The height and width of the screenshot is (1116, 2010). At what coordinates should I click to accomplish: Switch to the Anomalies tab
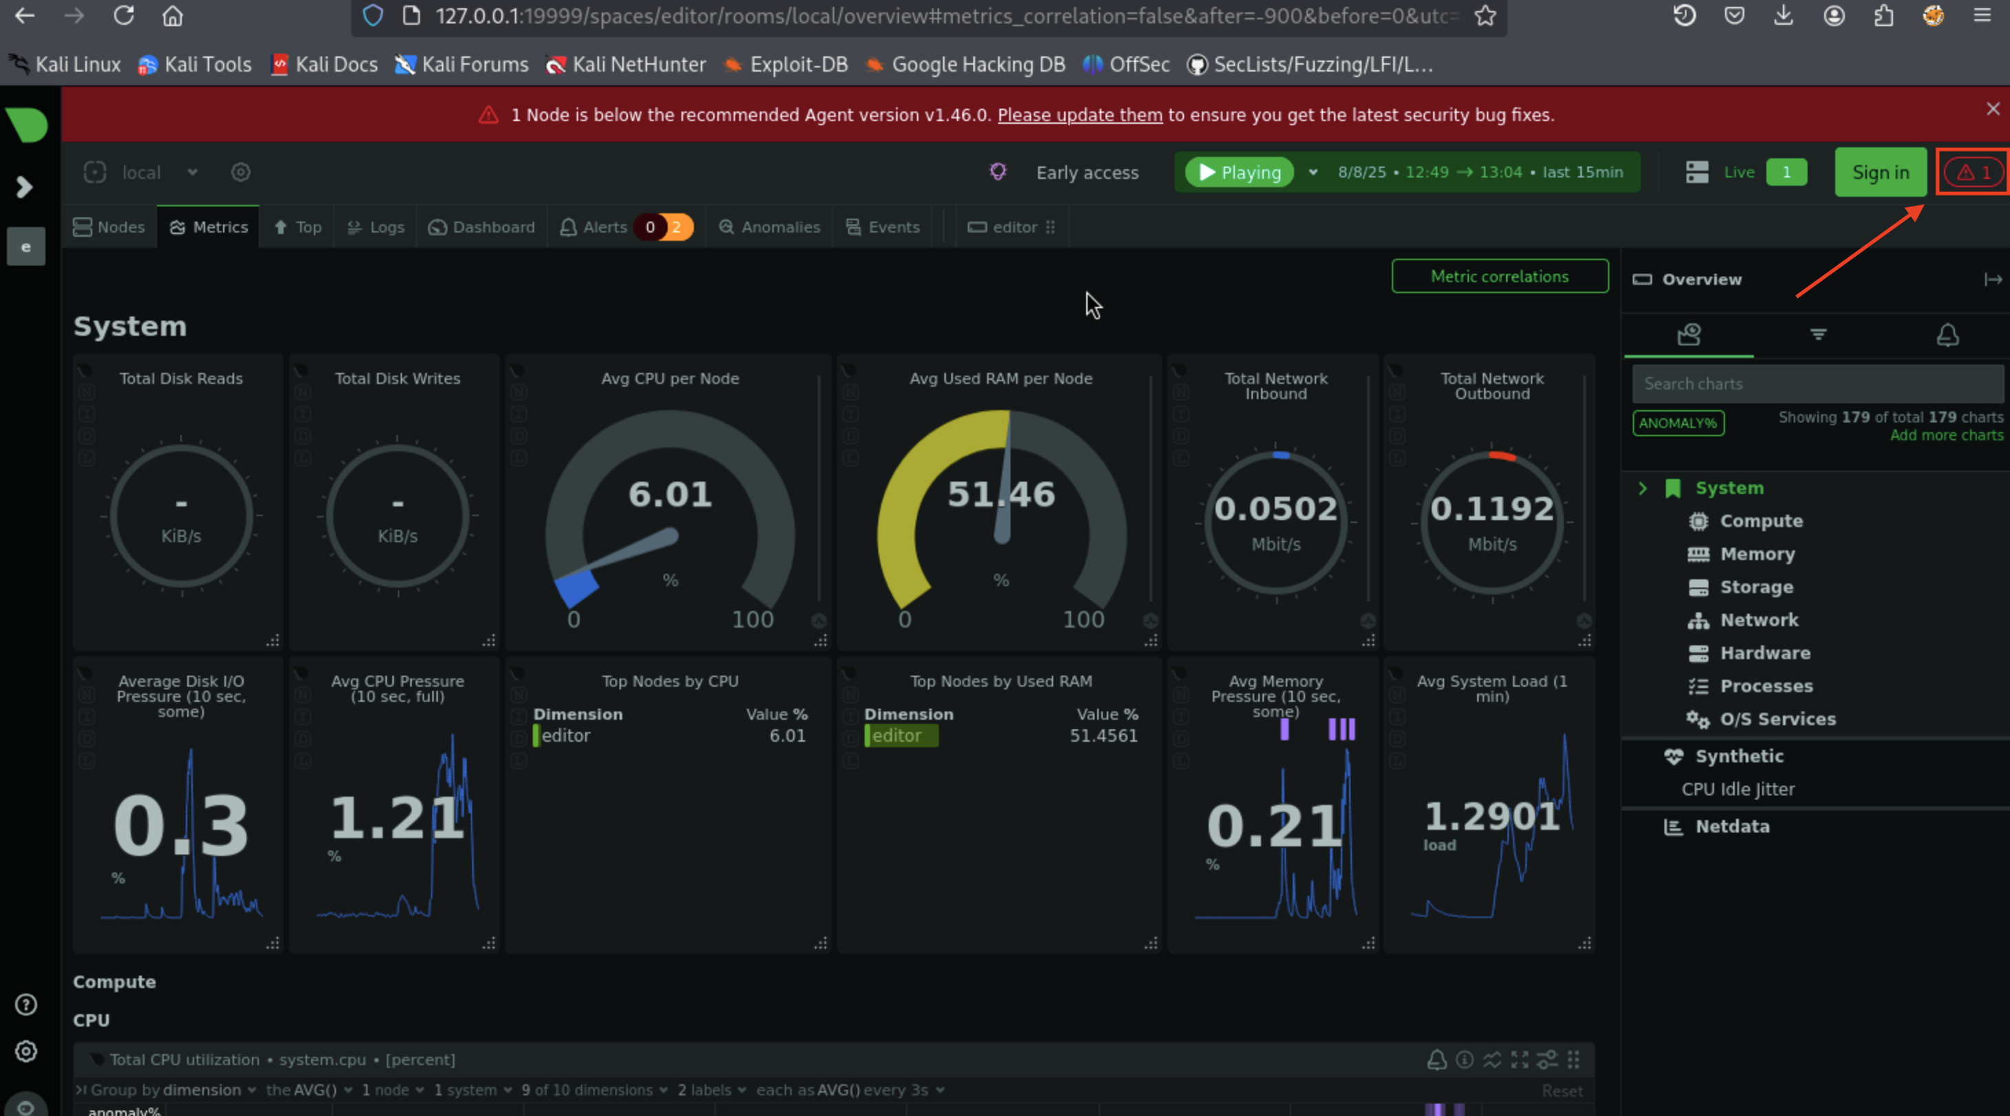(769, 227)
